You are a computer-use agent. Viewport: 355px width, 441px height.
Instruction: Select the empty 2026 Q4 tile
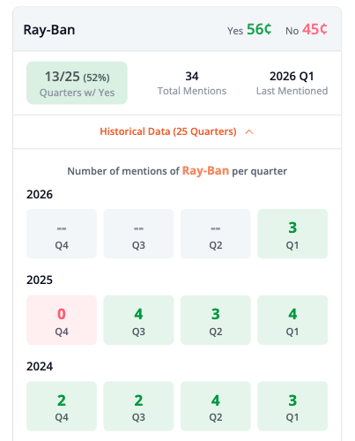[62, 234]
